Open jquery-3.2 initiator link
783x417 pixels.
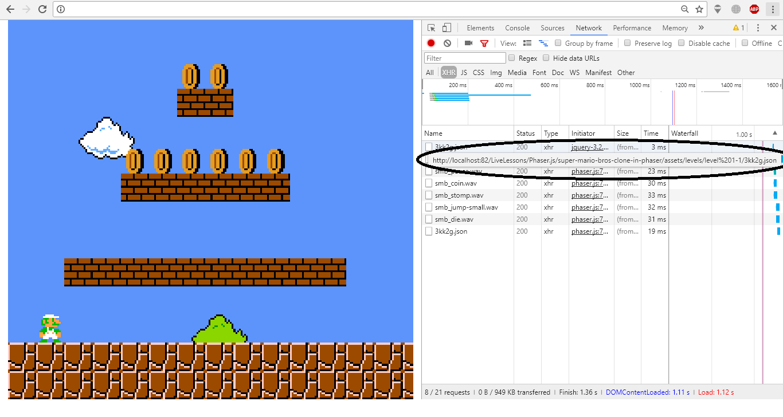coord(590,147)
